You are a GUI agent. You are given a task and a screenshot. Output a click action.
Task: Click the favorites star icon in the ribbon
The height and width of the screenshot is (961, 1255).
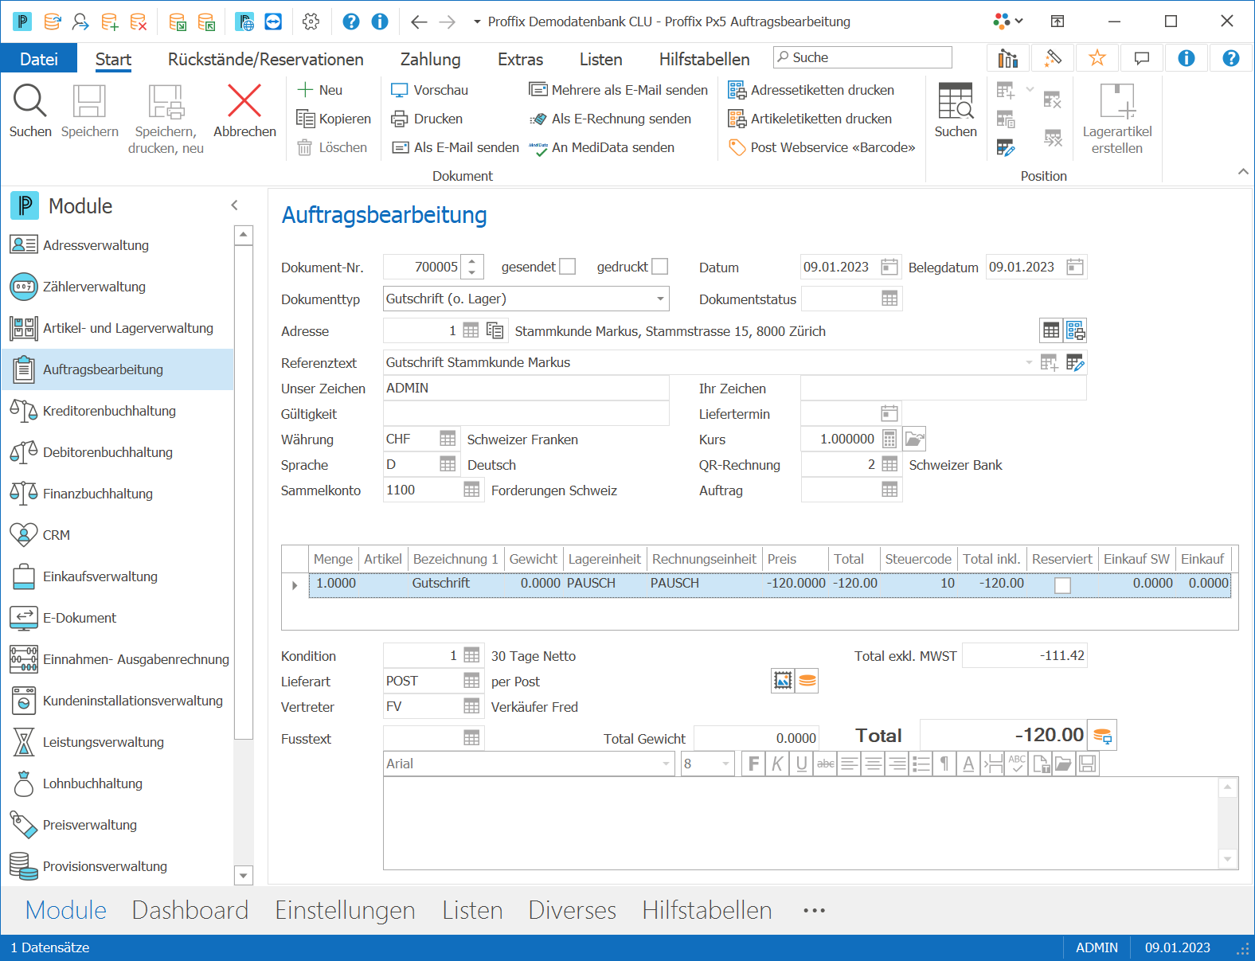[x=1097, y=58]
